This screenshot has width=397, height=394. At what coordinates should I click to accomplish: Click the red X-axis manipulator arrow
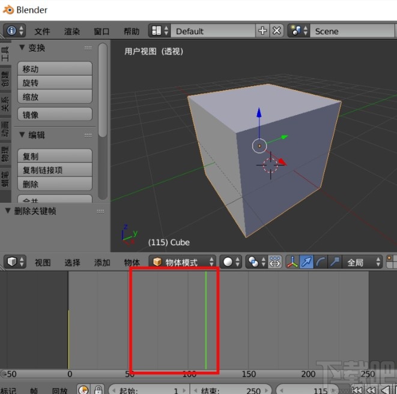[x=282, y=162]
